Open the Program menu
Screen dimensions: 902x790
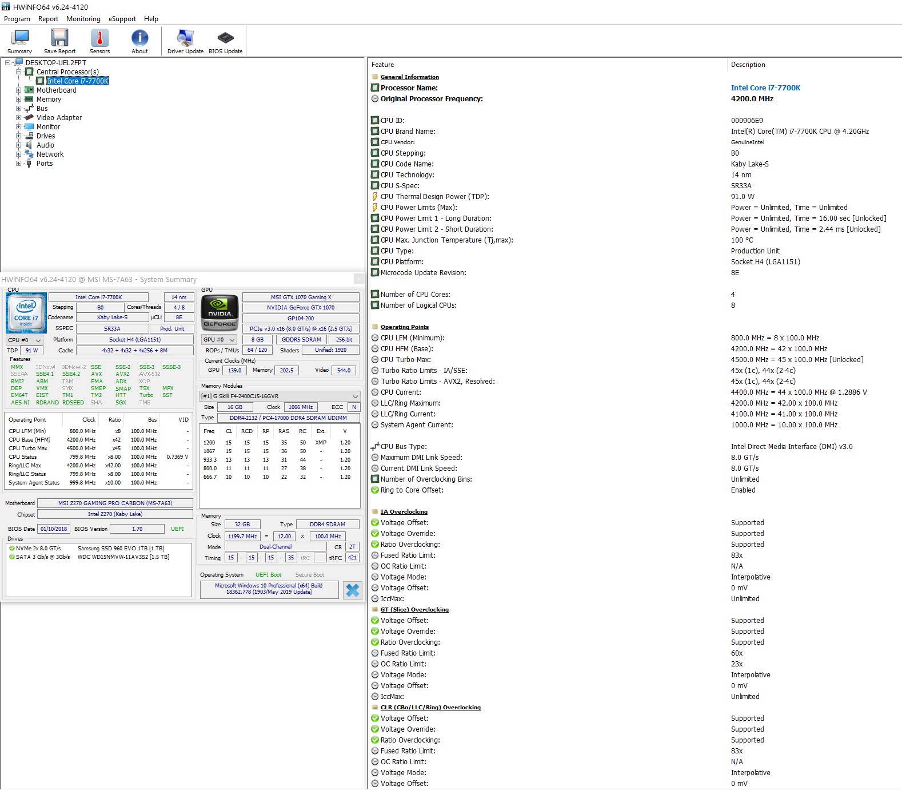[x=17, y=19]
